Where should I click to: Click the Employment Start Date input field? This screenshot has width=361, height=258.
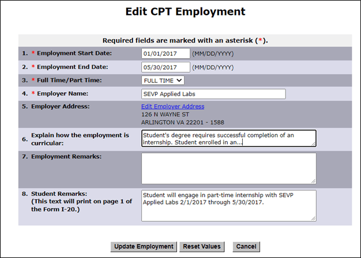click(x=166, y=54)
